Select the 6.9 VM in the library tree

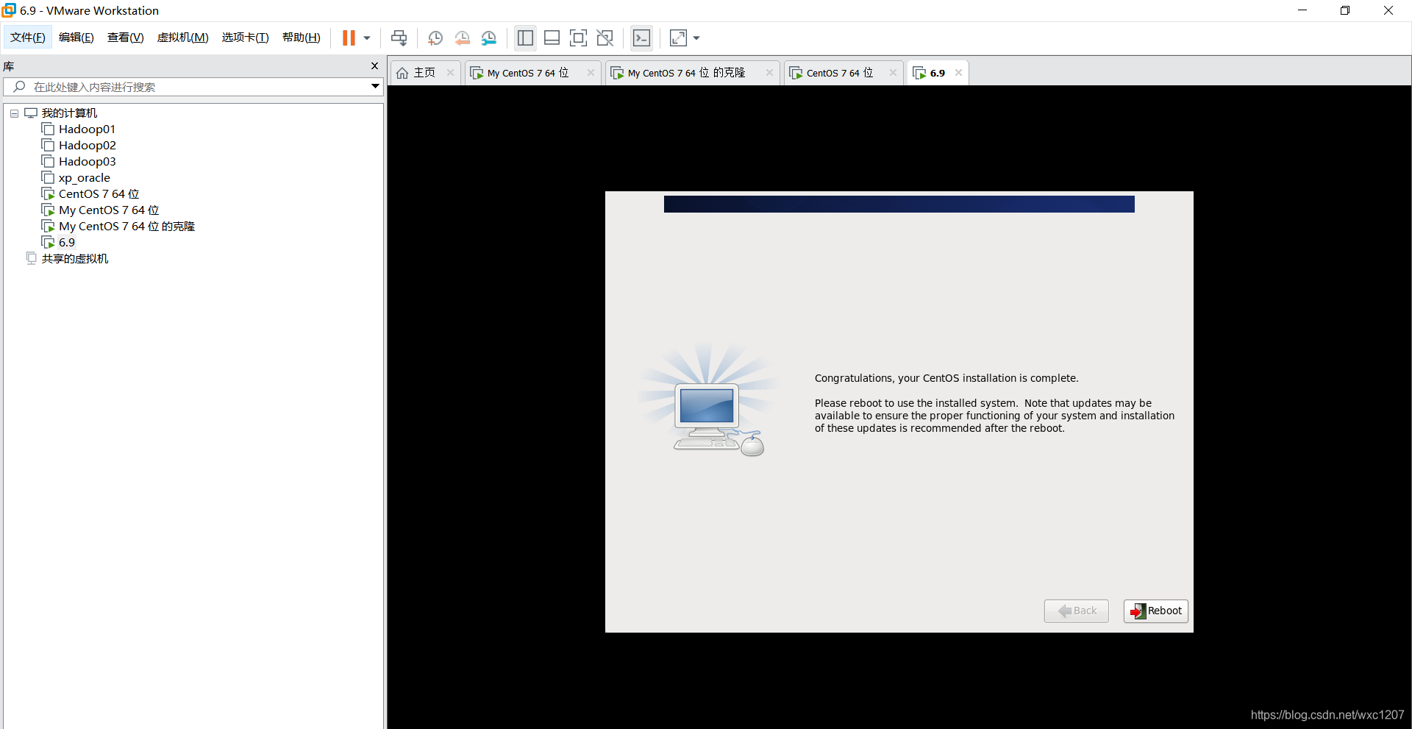[x=67, y=243]
